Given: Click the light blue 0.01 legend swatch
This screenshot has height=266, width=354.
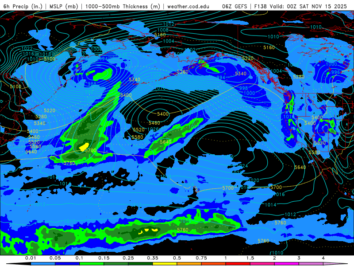Looking at the screenshot, I should point(43,264).
